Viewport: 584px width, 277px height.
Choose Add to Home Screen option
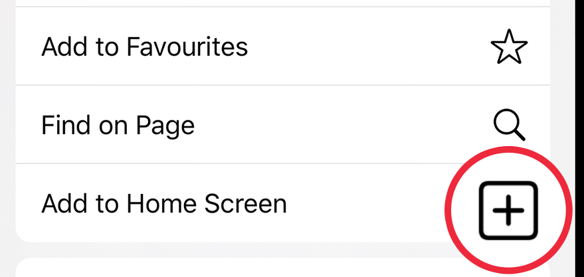click(163, 203)
